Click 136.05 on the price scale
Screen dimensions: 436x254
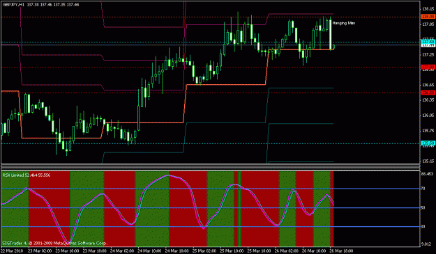point(428,116)
